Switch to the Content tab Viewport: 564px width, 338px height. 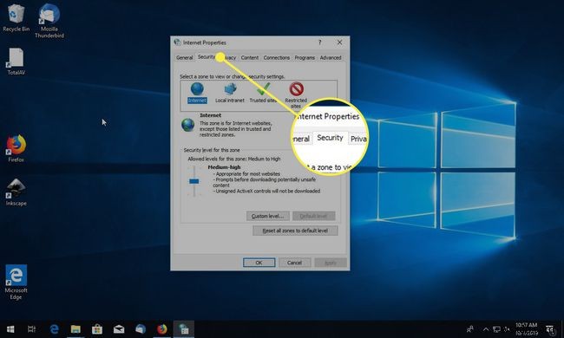coord(250,57)
